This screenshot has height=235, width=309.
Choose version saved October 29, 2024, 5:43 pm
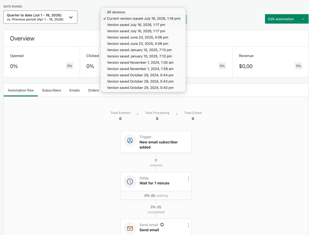(x=143, y=81)
